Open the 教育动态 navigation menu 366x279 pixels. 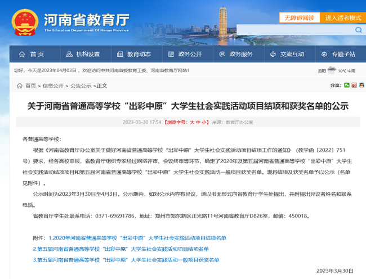point(139,54)
